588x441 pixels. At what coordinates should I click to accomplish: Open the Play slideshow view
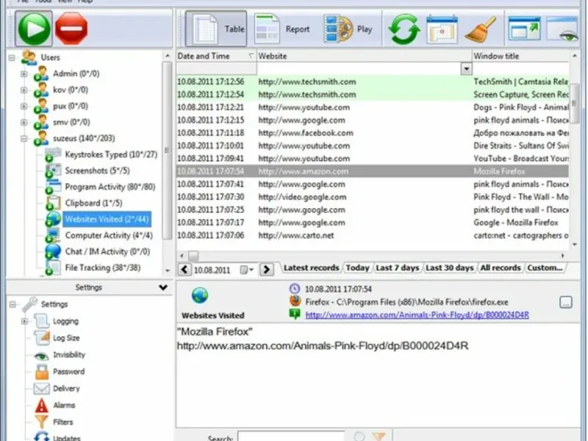(348, 29)
